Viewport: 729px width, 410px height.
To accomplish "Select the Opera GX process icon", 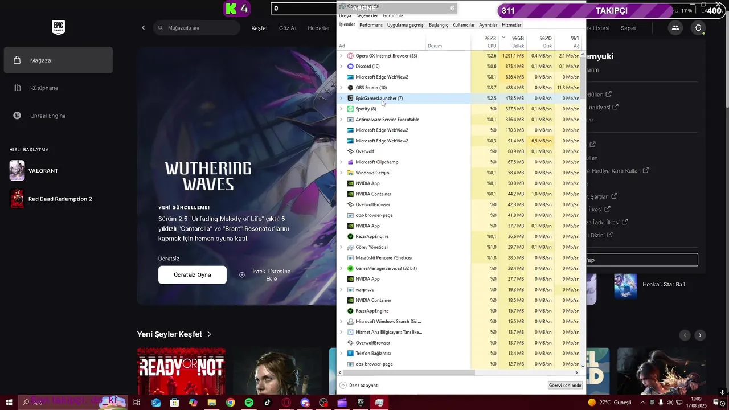I will [x=350, y=56].
